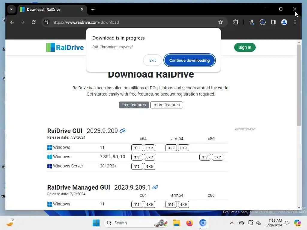Open a new browser tab

[x=93, y=9]
